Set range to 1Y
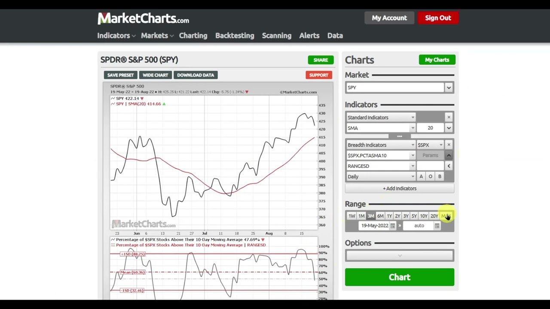The image size is (550, 309). click(389, 216)
